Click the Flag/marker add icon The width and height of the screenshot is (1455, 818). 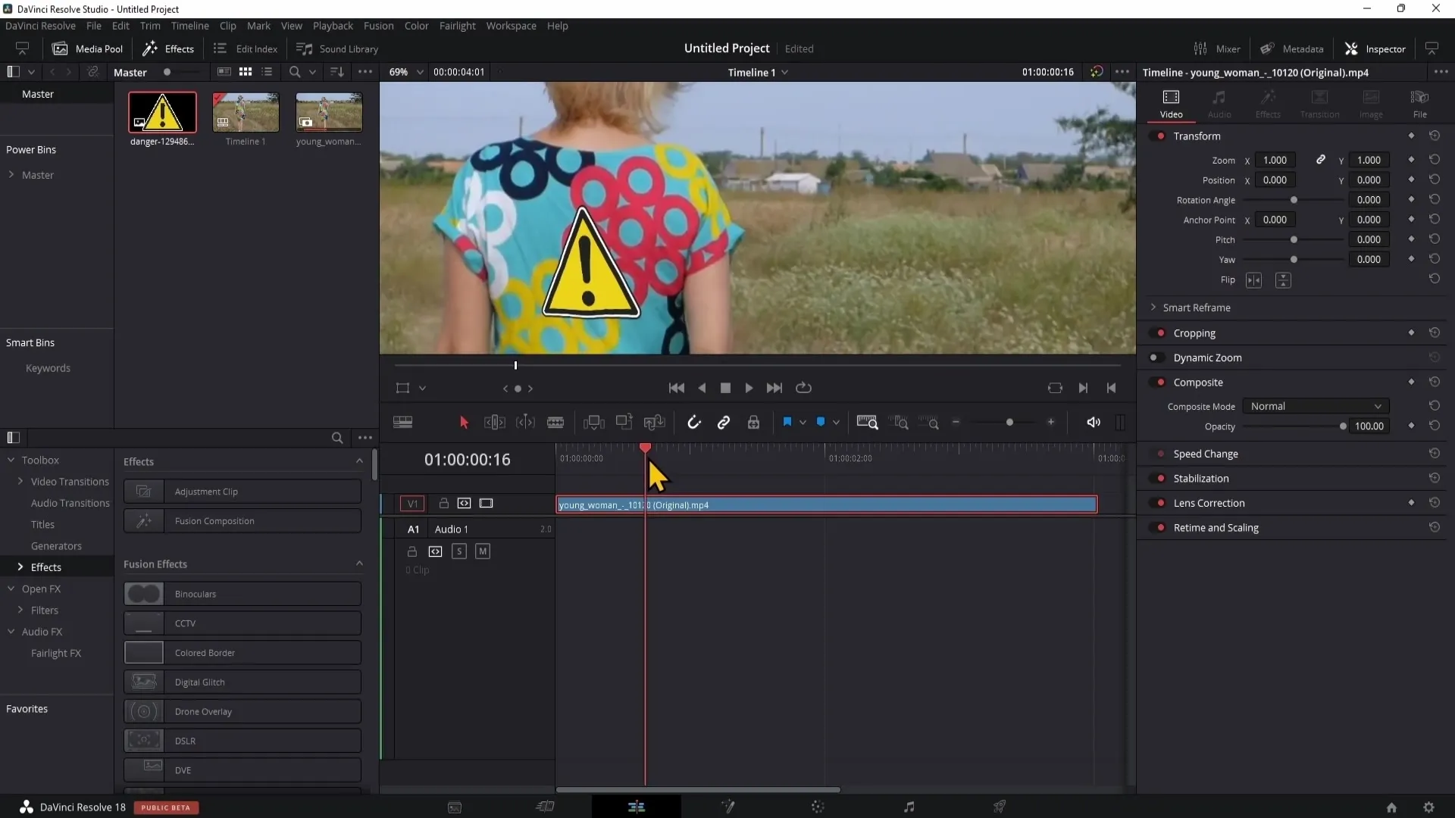(x=787, y=423)
